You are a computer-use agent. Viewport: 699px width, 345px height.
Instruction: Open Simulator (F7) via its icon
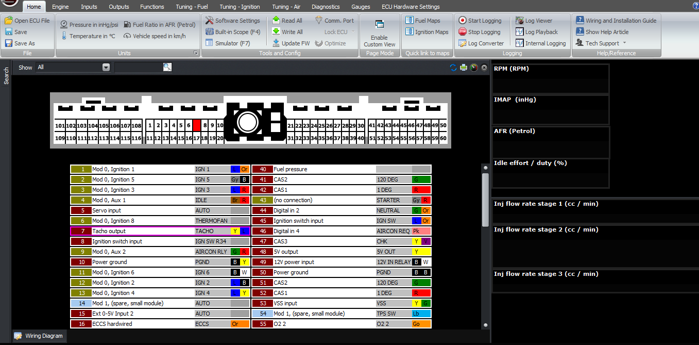[x=209, y=43]
